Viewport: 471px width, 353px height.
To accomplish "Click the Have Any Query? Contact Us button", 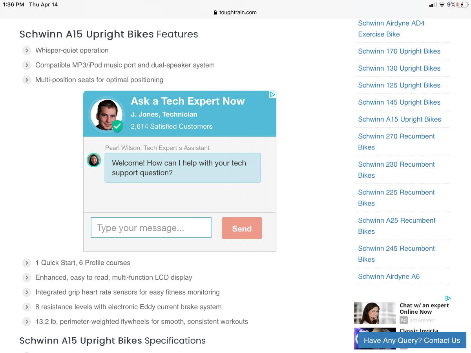I will 412,340.
